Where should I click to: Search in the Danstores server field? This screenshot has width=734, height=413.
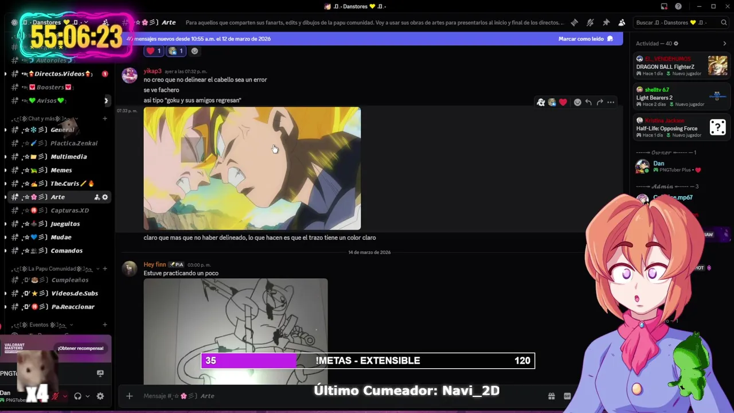[680, 22]
